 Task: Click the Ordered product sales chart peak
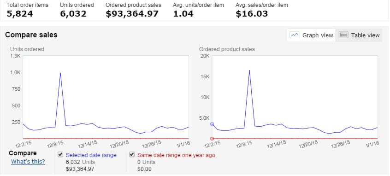(x=249, y=70)
